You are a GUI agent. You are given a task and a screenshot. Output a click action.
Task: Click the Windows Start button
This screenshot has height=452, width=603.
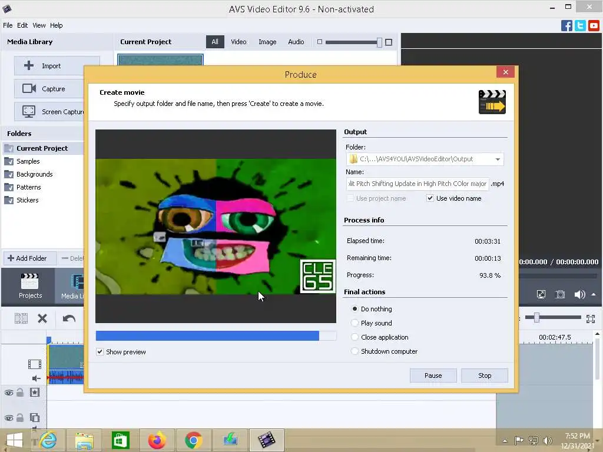click(15, 440)
